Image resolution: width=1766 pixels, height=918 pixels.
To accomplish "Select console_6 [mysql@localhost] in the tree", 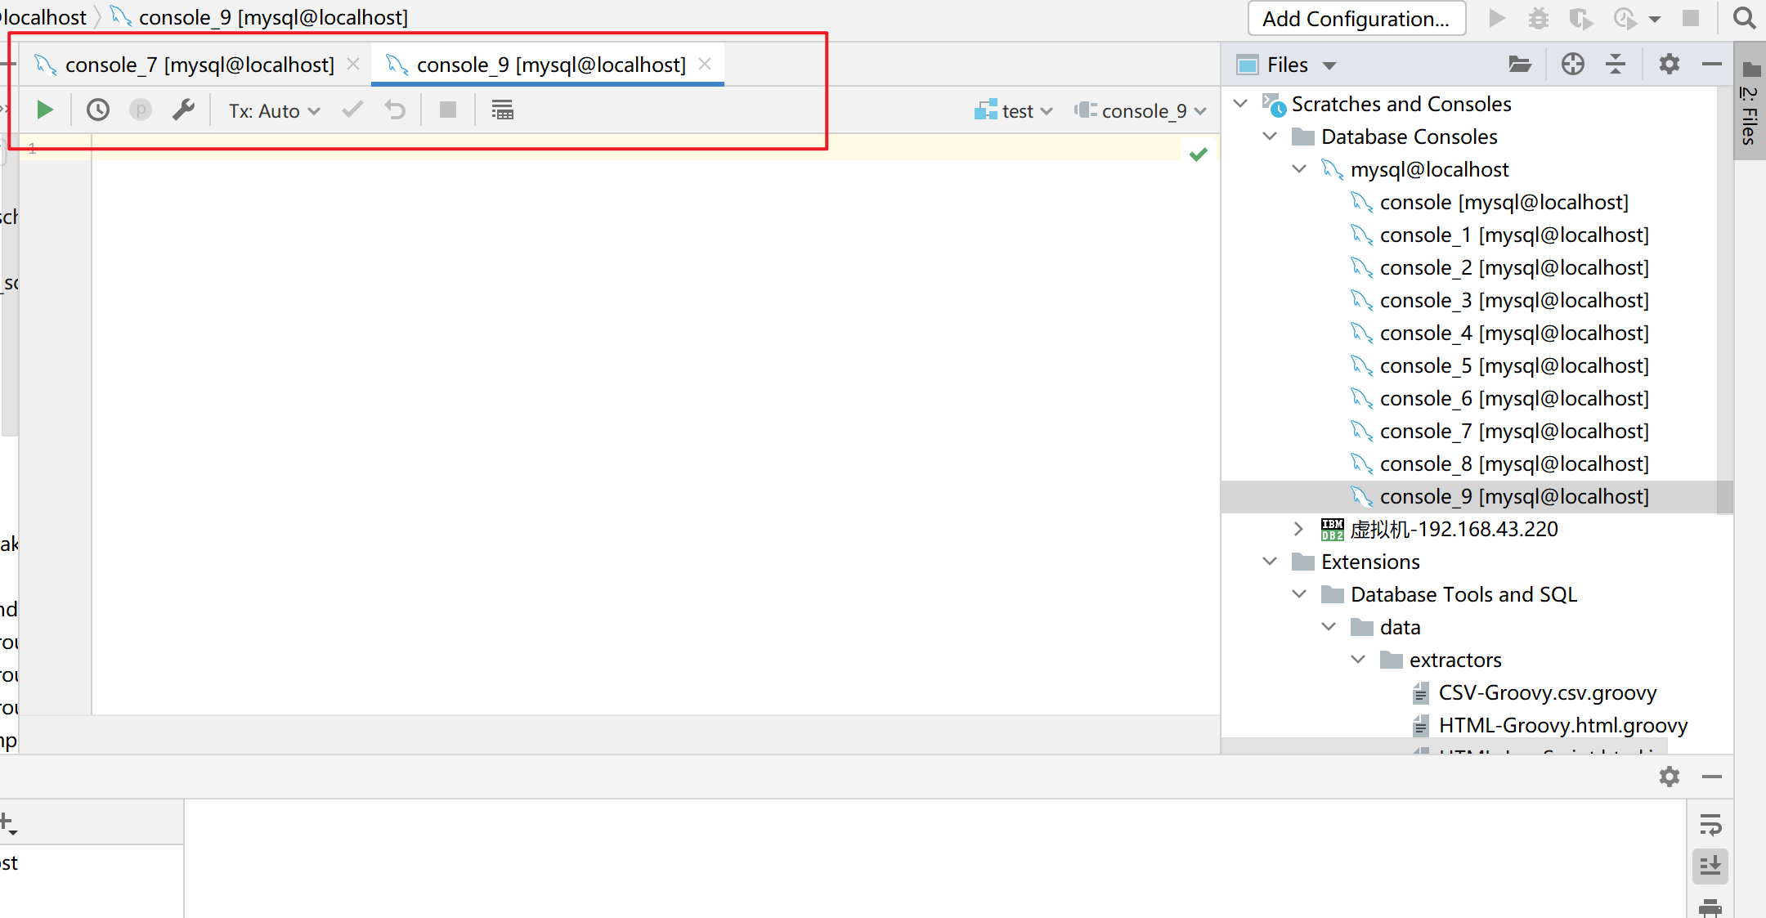I will [x=1477, y=398].
